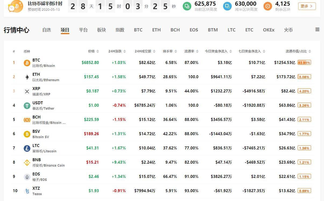Sort by 价格 column arrows

click(x=97, y=51)
